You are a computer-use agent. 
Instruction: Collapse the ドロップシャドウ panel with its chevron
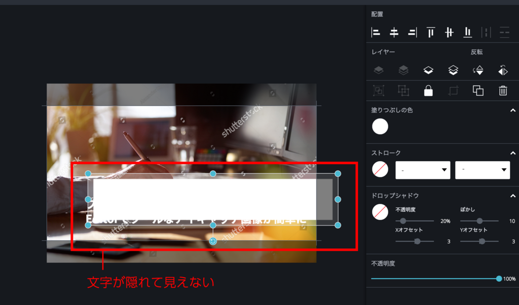tap(512, 195)
